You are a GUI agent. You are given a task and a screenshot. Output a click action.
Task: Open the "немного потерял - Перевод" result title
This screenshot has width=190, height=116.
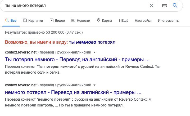click(x=73, y=92)
